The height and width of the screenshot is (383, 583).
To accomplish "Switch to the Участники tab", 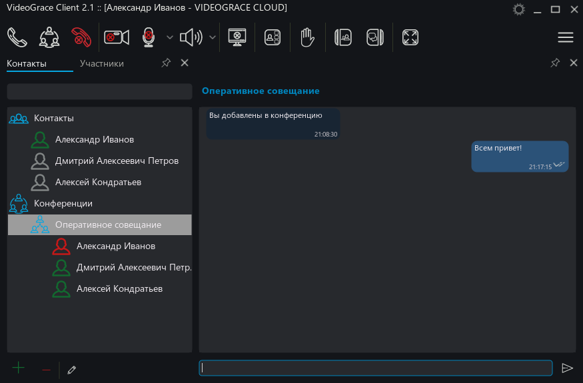I will 102,63.
